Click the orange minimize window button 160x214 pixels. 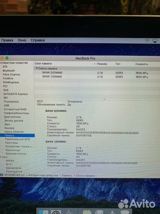(x=2, y=58)
